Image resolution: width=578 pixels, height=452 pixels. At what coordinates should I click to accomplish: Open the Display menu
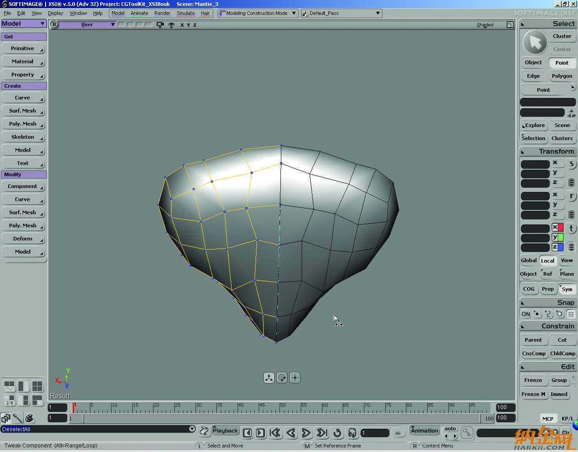[56, 13]
